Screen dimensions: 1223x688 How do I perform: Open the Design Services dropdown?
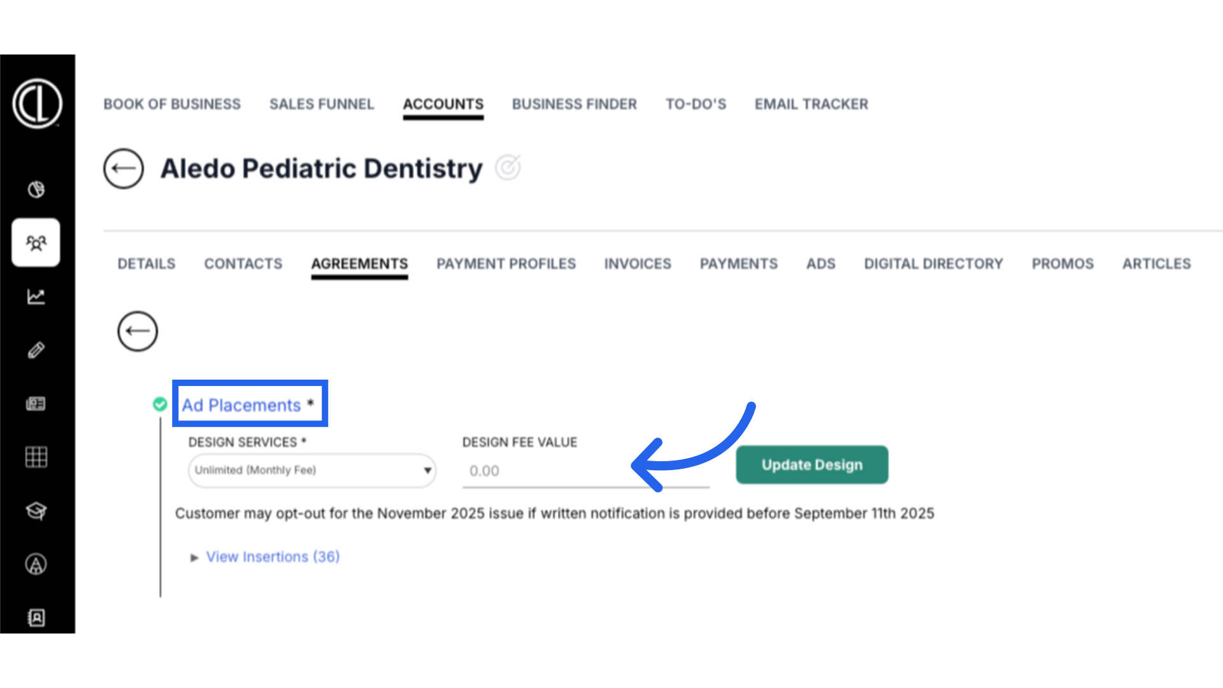[x=311, y=470]
